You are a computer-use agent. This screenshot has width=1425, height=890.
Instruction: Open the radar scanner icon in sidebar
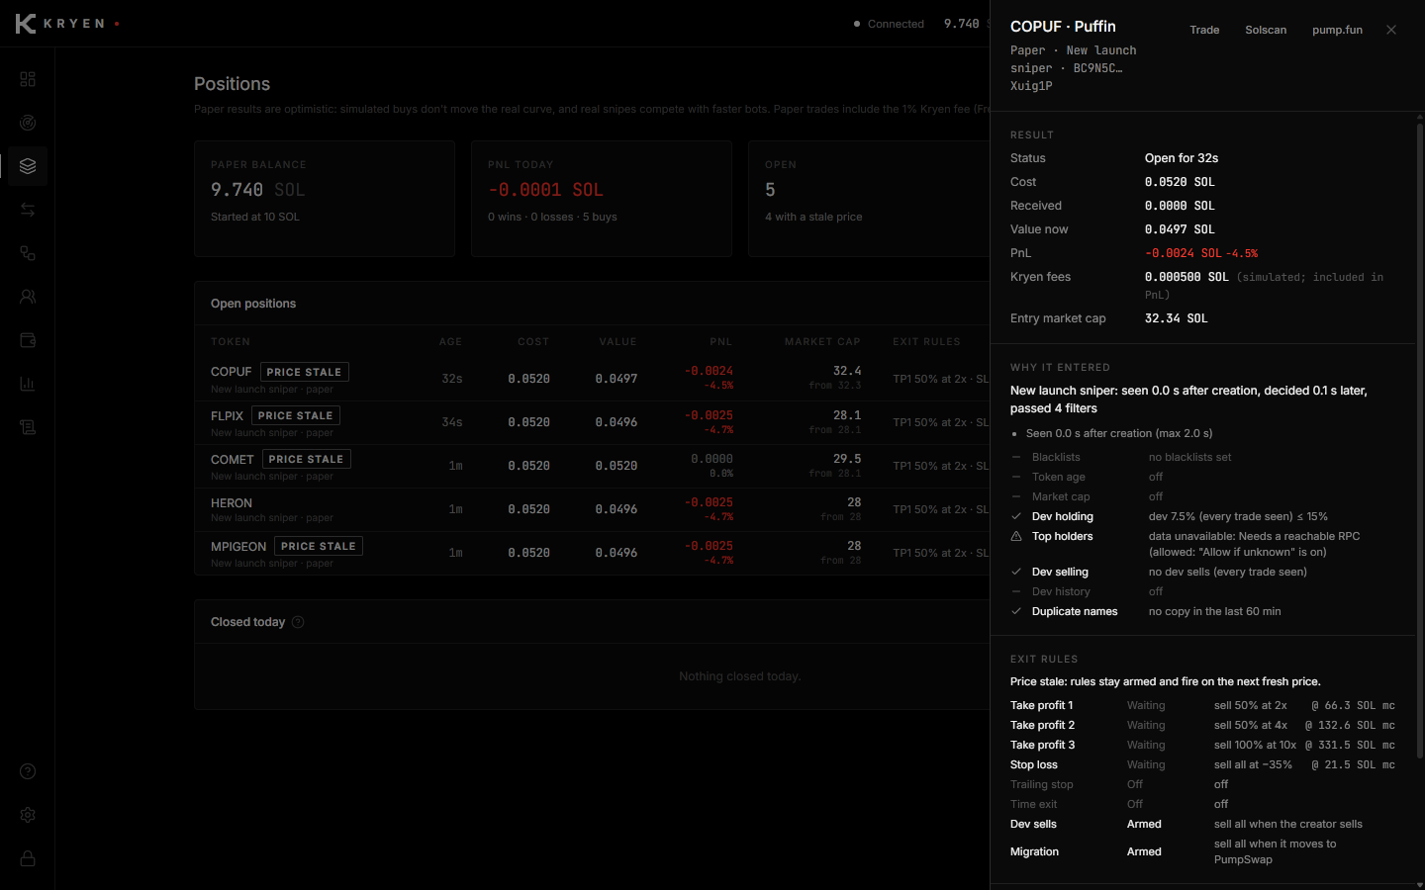28,123
